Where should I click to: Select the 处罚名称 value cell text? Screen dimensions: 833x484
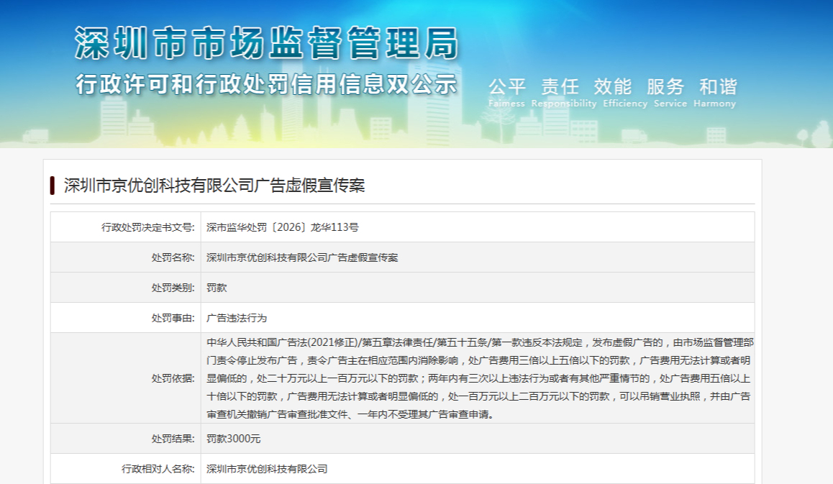click(302, 257)
